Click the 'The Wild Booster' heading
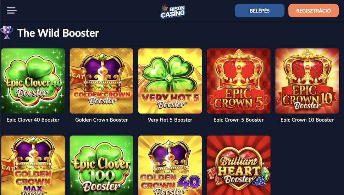The width and height of the screenshot is (344, 195). [x=58, y=33]
